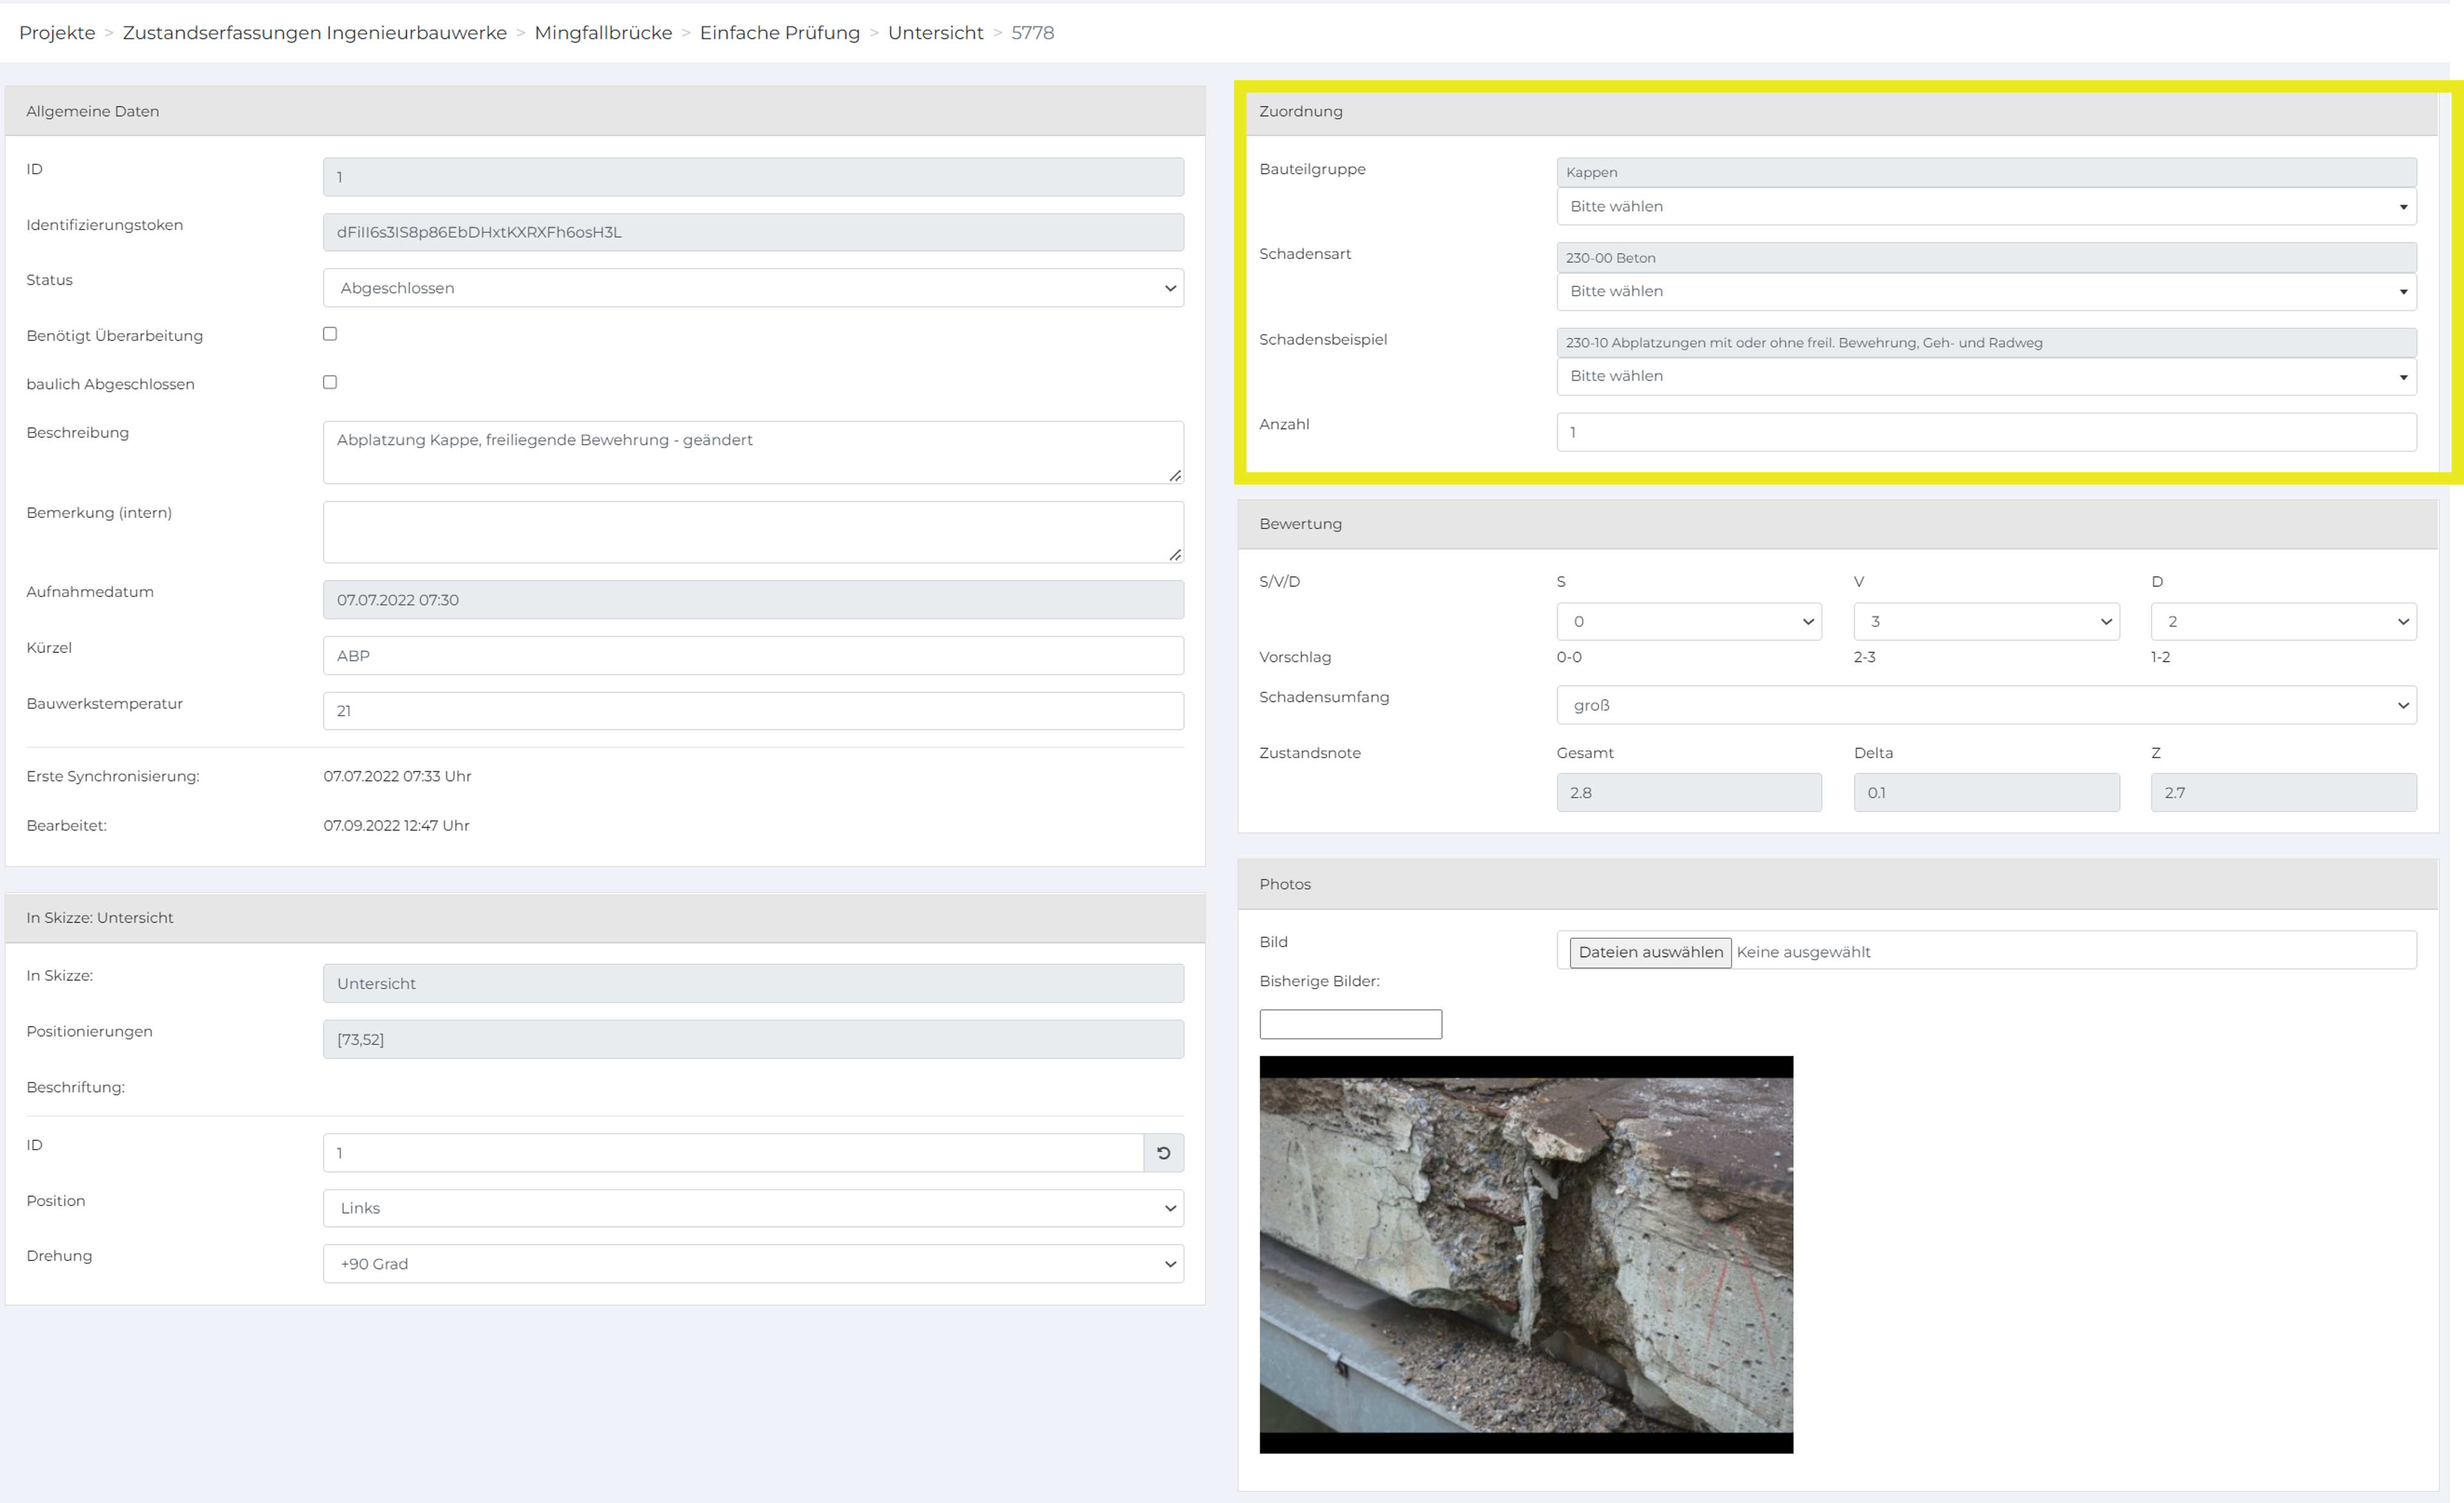Open the Position dropdown showing Links
The image size is (2464, 1503).
tap(753, 1208)
